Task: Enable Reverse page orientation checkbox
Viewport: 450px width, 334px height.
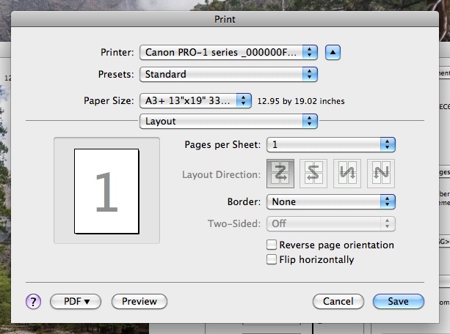Action: tap(272, 245)
